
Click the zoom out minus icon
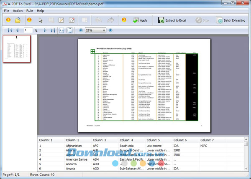click(x=81, y=30)
